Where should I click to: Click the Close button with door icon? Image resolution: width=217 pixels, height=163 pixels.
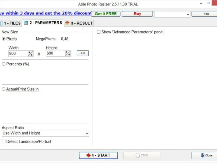pyautogui.click(x=204, y=155)
